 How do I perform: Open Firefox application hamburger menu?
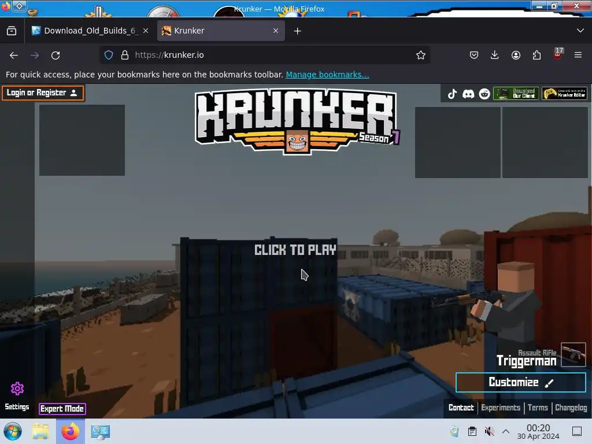(578, 55)
